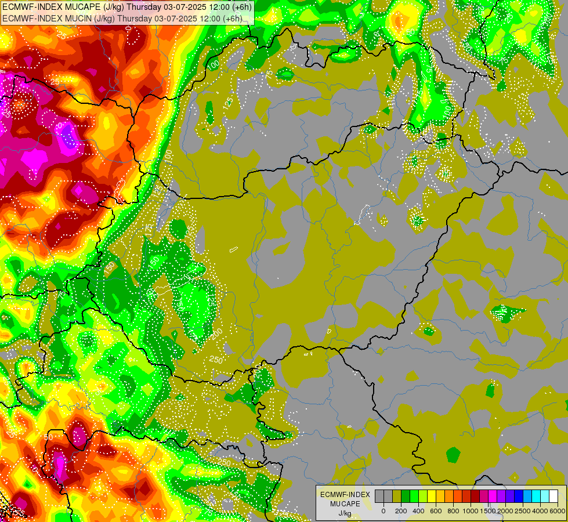568x522 pixels.
Task: Click the MUCAPE title line at the top
Action: tap(127, 6)
